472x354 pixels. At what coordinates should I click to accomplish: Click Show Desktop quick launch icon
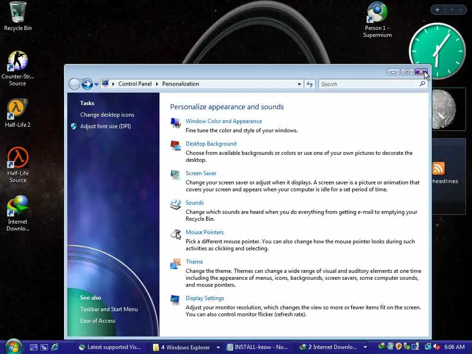click(x=33, y=347)
